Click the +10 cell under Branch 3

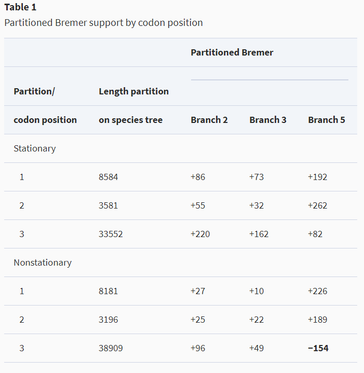click(x=257, y=291)
